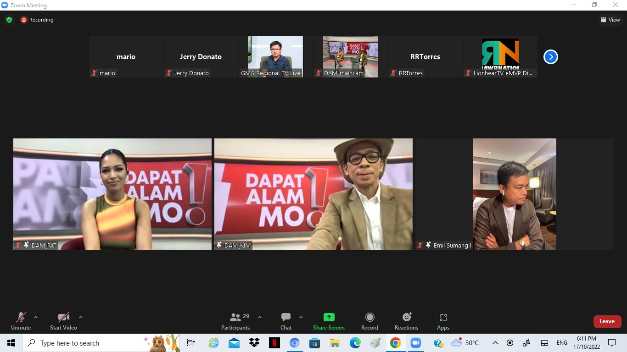Open the Reactions menu
This screenshot has width=627, height=352.
(406, 321)
